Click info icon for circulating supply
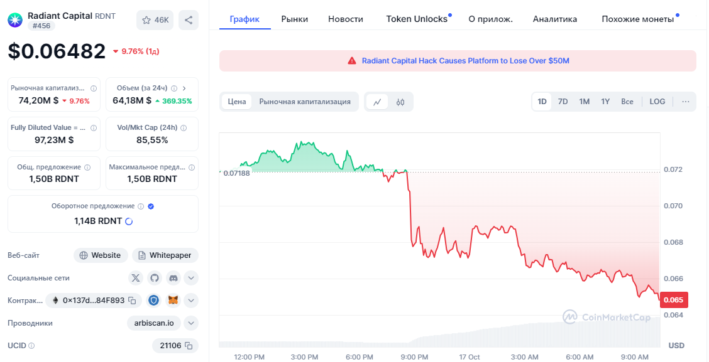 tap(141, 206)
